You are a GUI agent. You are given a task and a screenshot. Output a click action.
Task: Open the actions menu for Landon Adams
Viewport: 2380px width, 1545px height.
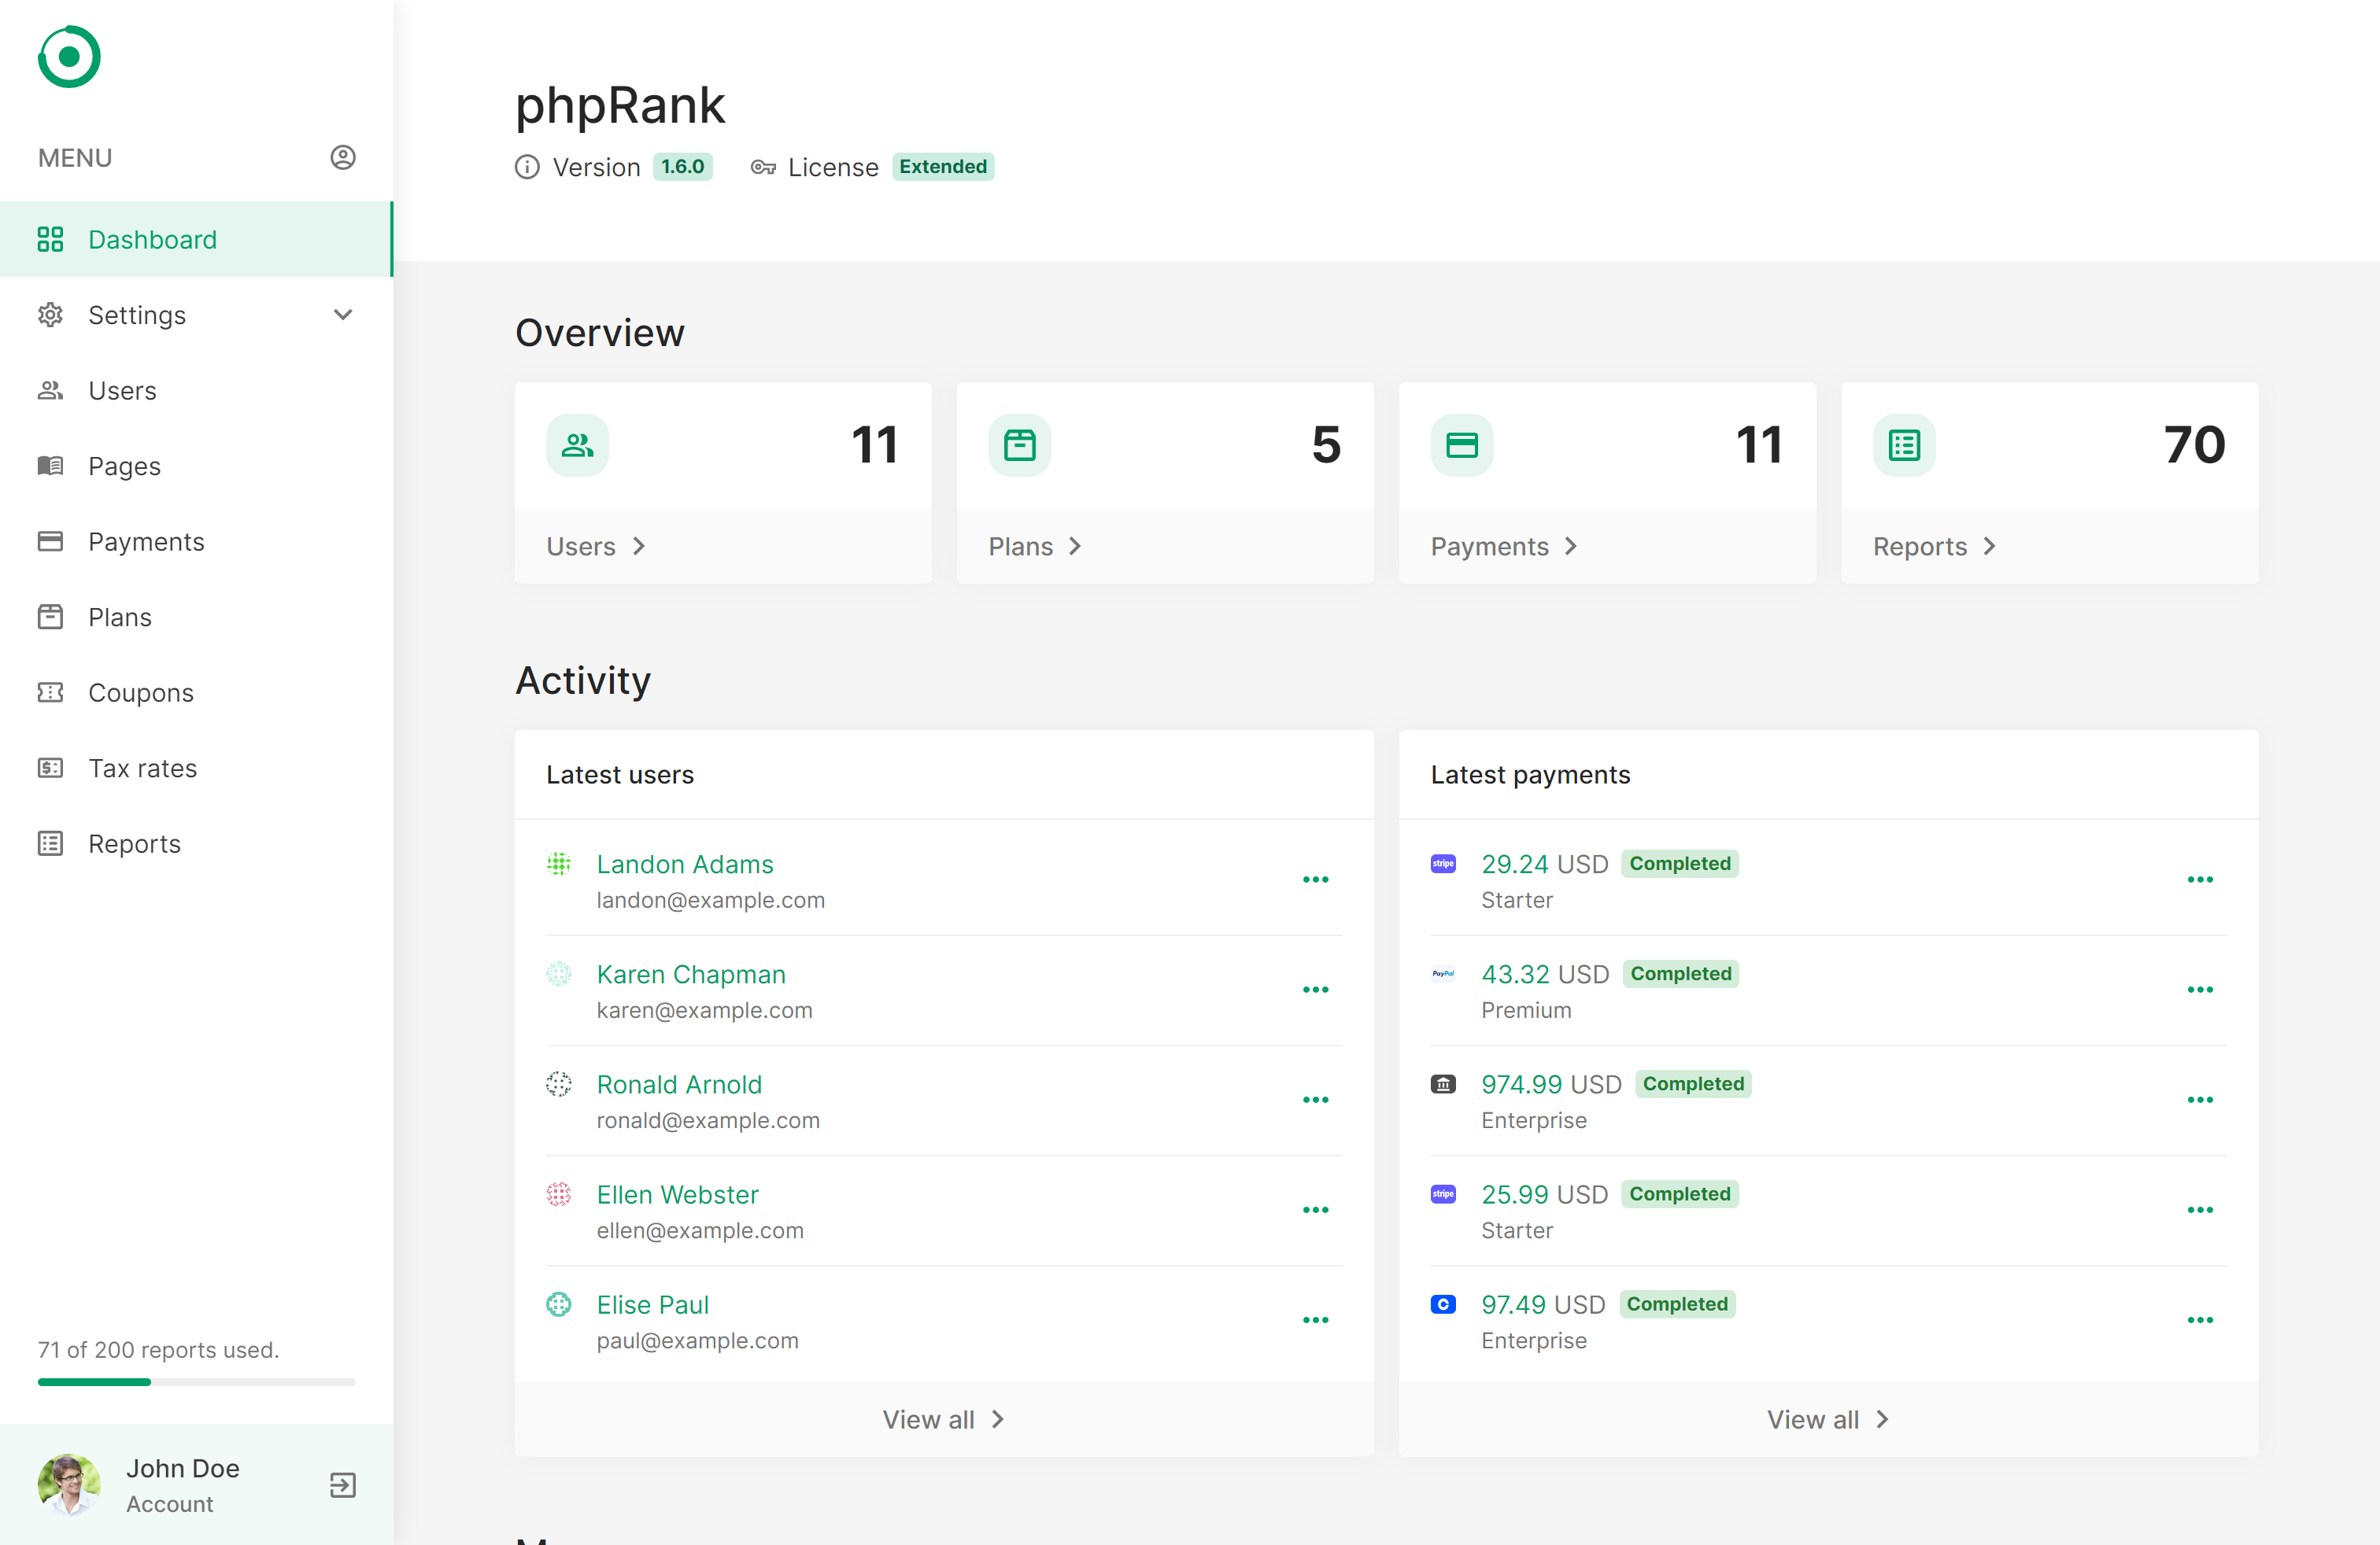click(1316, 879)
